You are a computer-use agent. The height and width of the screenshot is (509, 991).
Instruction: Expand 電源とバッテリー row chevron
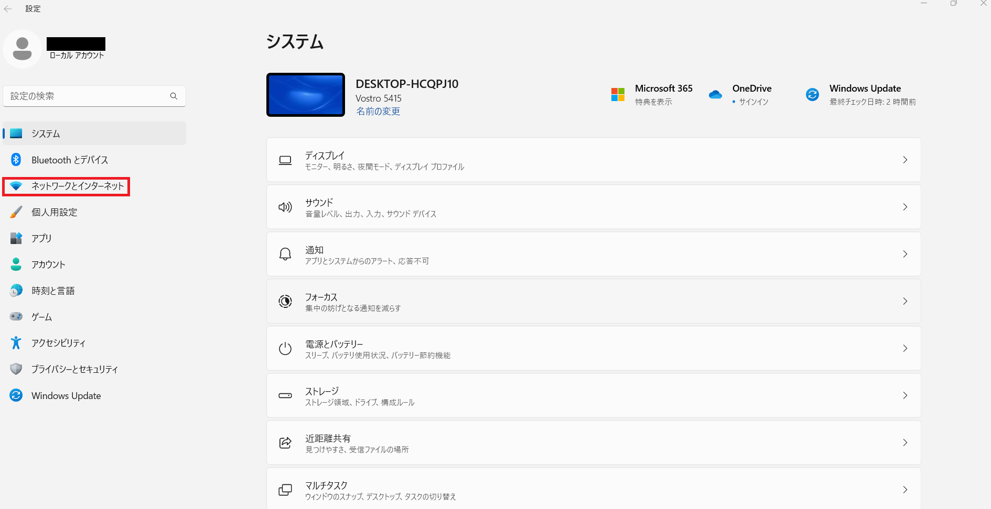(905, 348)
